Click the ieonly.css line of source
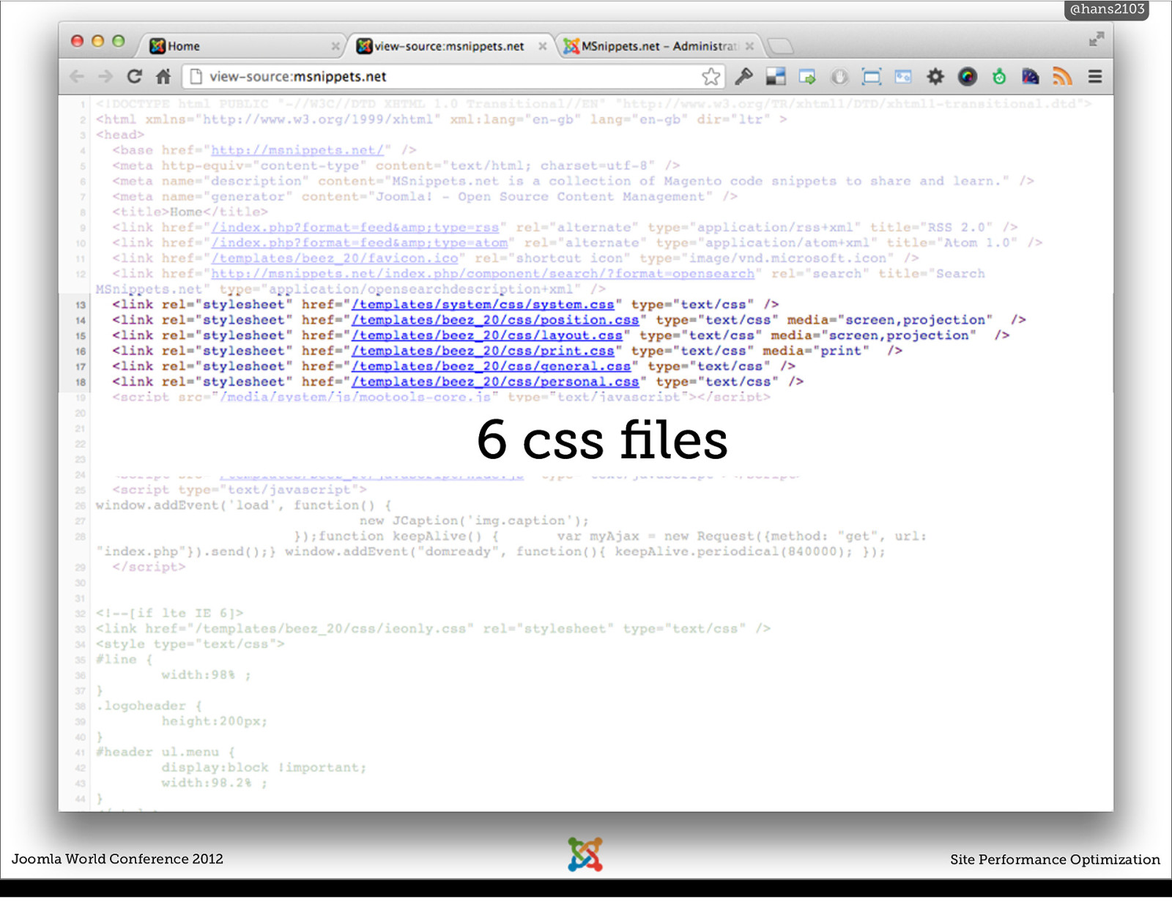 point(433,629)
